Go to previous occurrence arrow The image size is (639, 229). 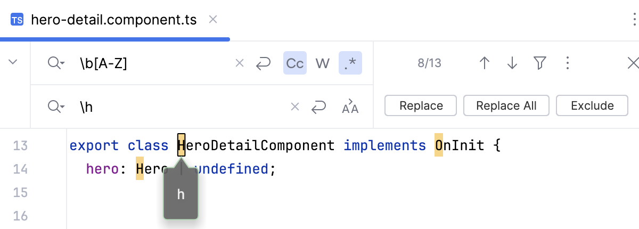(484, 63)
